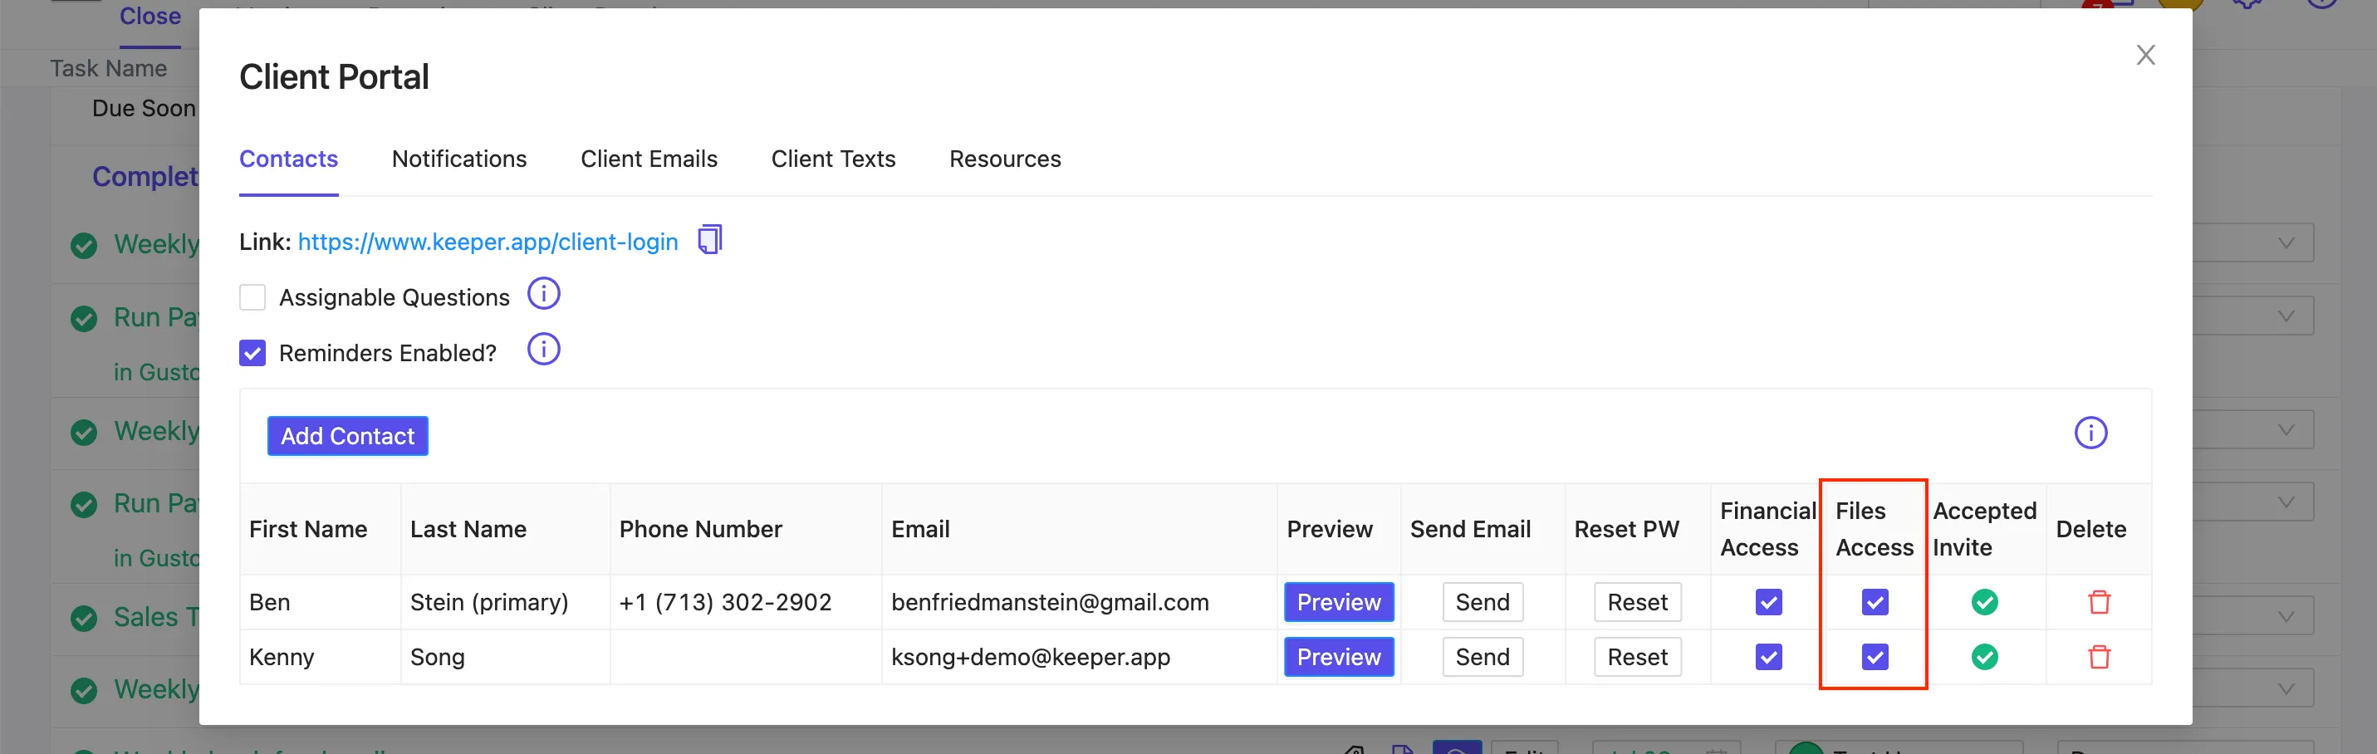Delete Ben Stein contact with trash icon
Viewport: 2377px width, 754px height.
point(2100,602)
